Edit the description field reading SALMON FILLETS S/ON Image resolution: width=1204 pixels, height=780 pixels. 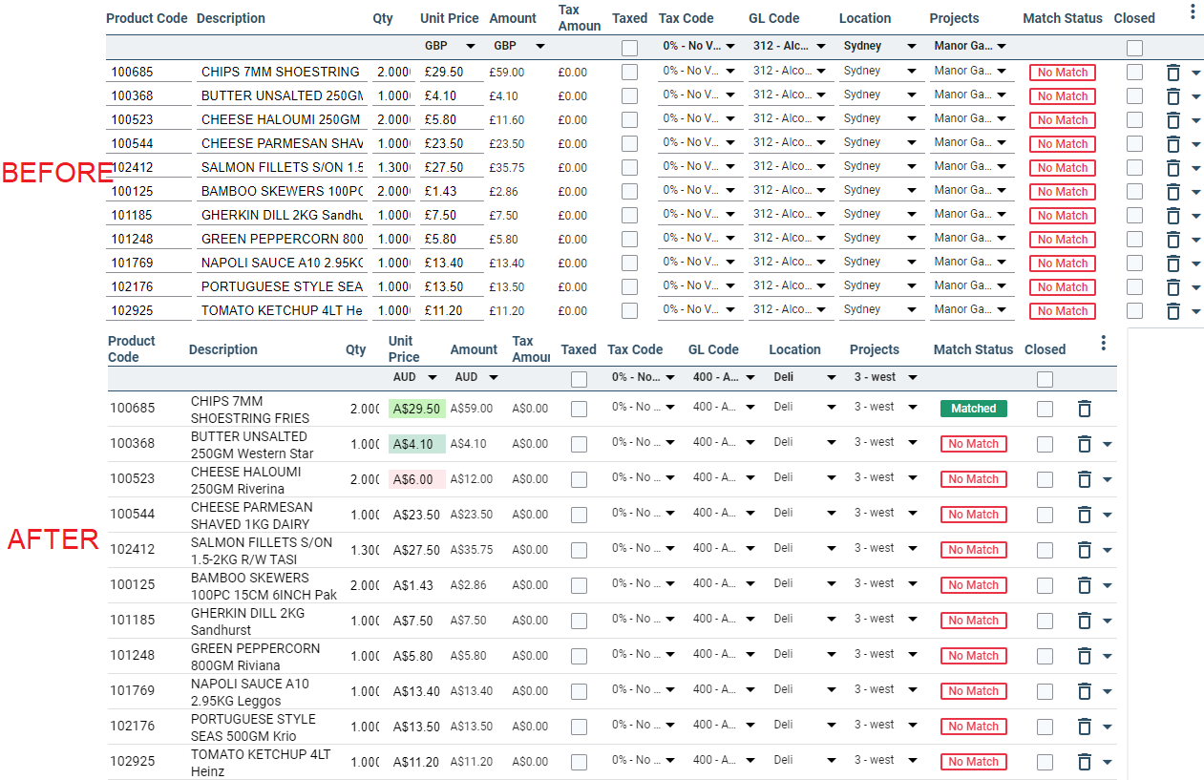click(281, 167)
